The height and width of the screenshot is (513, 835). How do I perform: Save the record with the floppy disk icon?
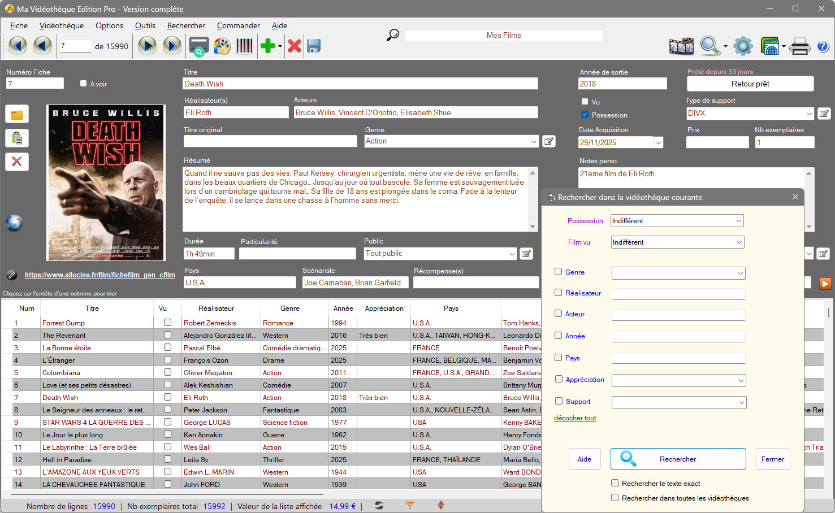[314, 46]
